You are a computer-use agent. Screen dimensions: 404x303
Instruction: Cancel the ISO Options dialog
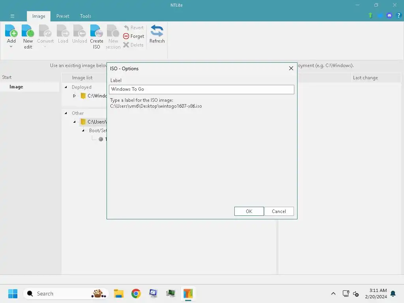pos(279,211)
